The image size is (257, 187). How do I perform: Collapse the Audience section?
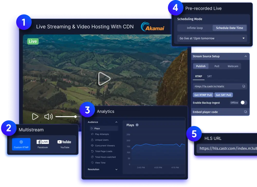pos(116,122)
